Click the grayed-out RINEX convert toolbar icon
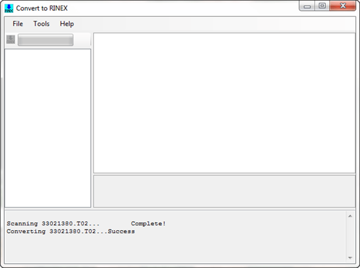360x268 pixels. tap(10, 40)
